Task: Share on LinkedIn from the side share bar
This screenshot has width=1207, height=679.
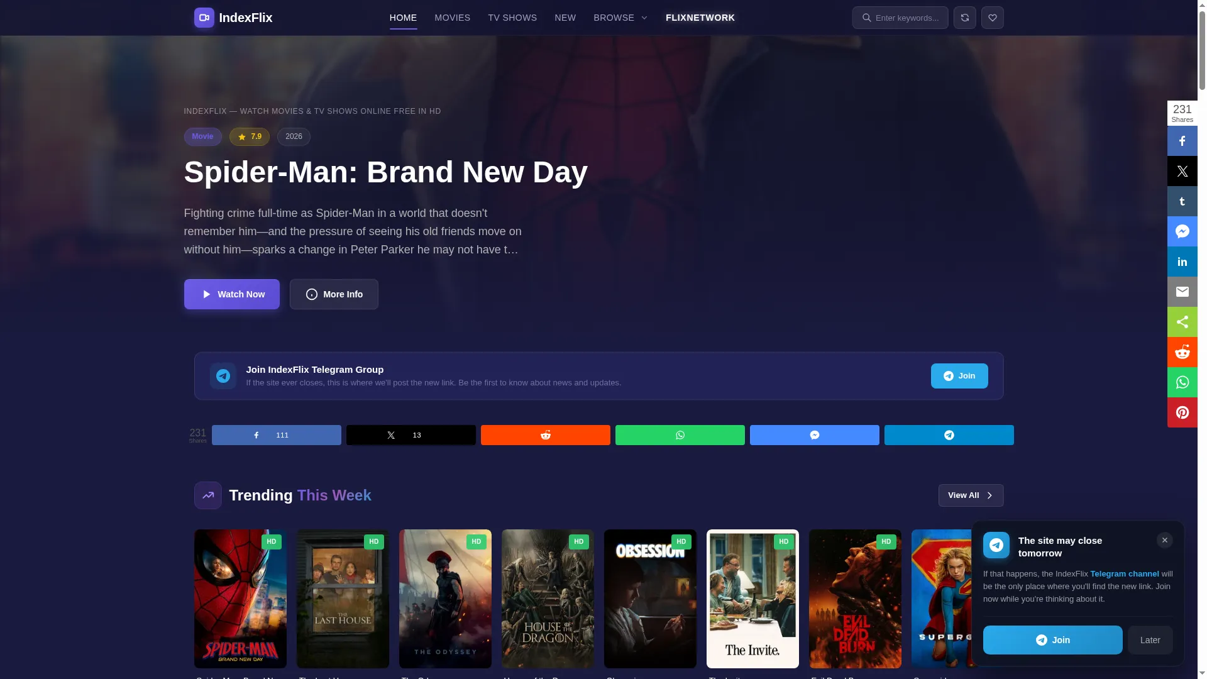Action: 1182,262
